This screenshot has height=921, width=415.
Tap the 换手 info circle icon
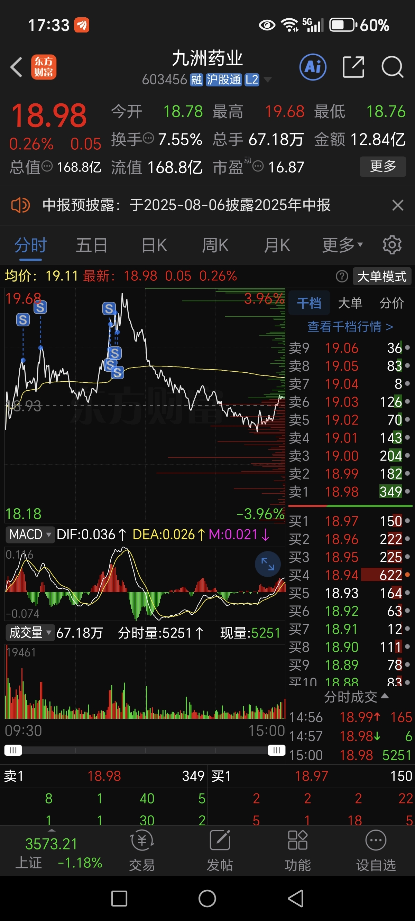click(x=148, y=138)
